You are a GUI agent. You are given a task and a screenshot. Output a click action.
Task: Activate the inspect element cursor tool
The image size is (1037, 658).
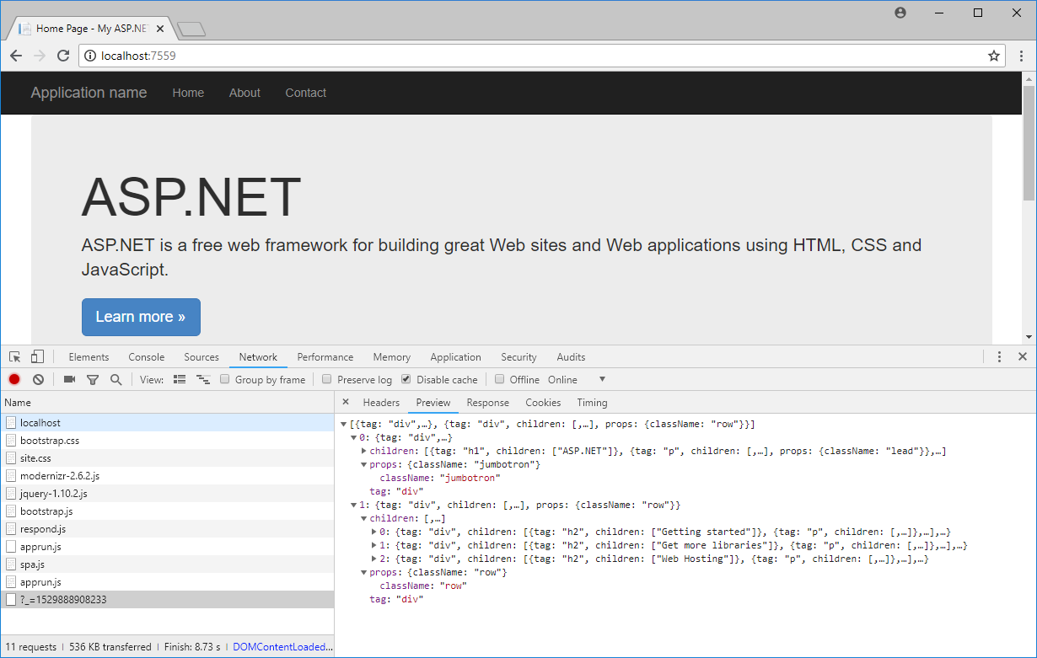click(x=13, y=356)
